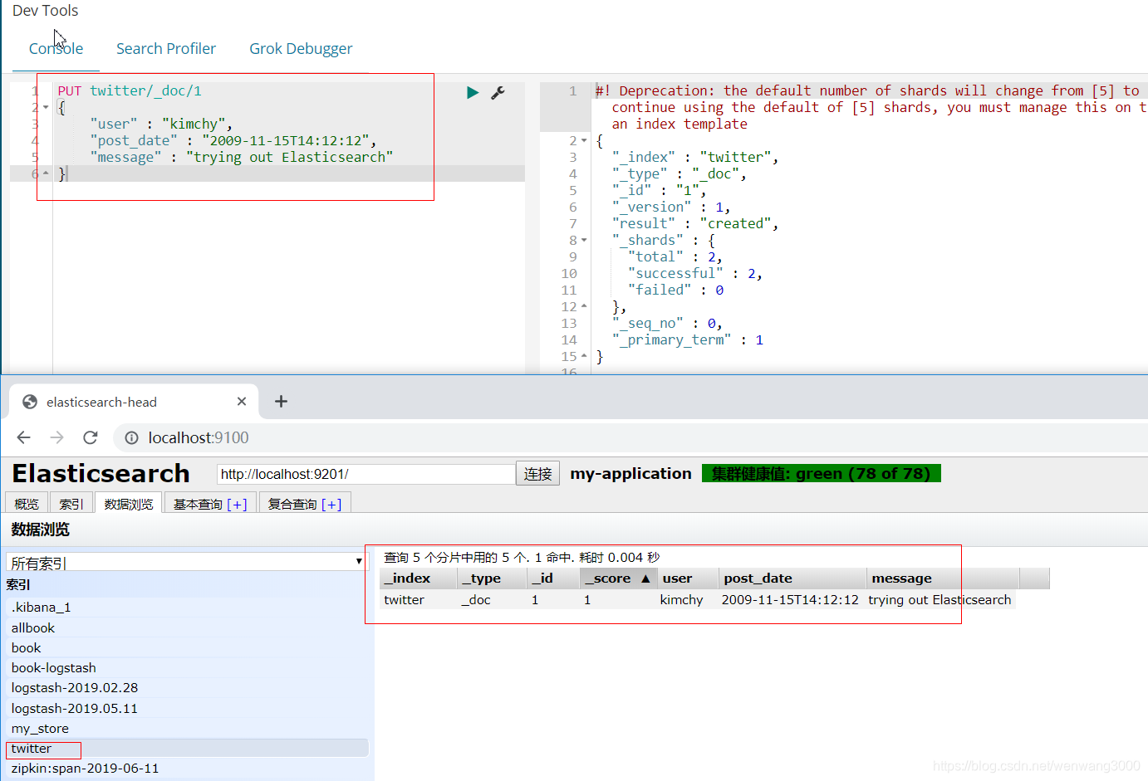Select the logstash-2019.05.11 index
1148x781 pixels.
click(187, 709)
